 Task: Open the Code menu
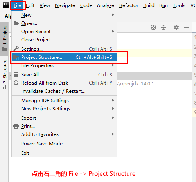(x=86, y=5)
